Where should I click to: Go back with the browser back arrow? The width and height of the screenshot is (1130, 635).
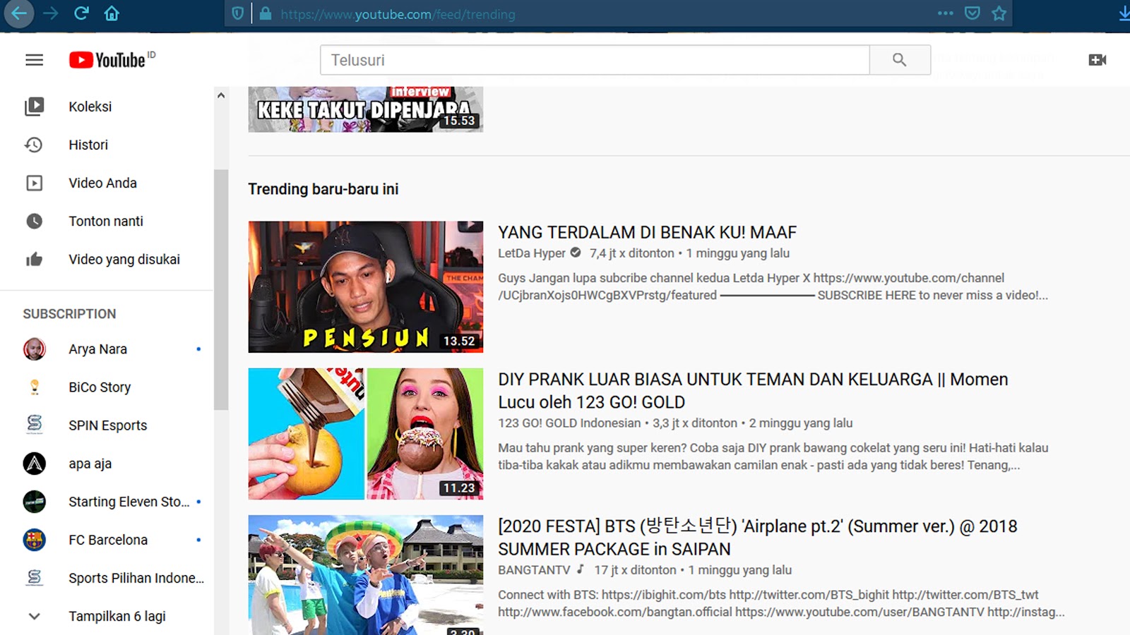[x=19, y=13]
